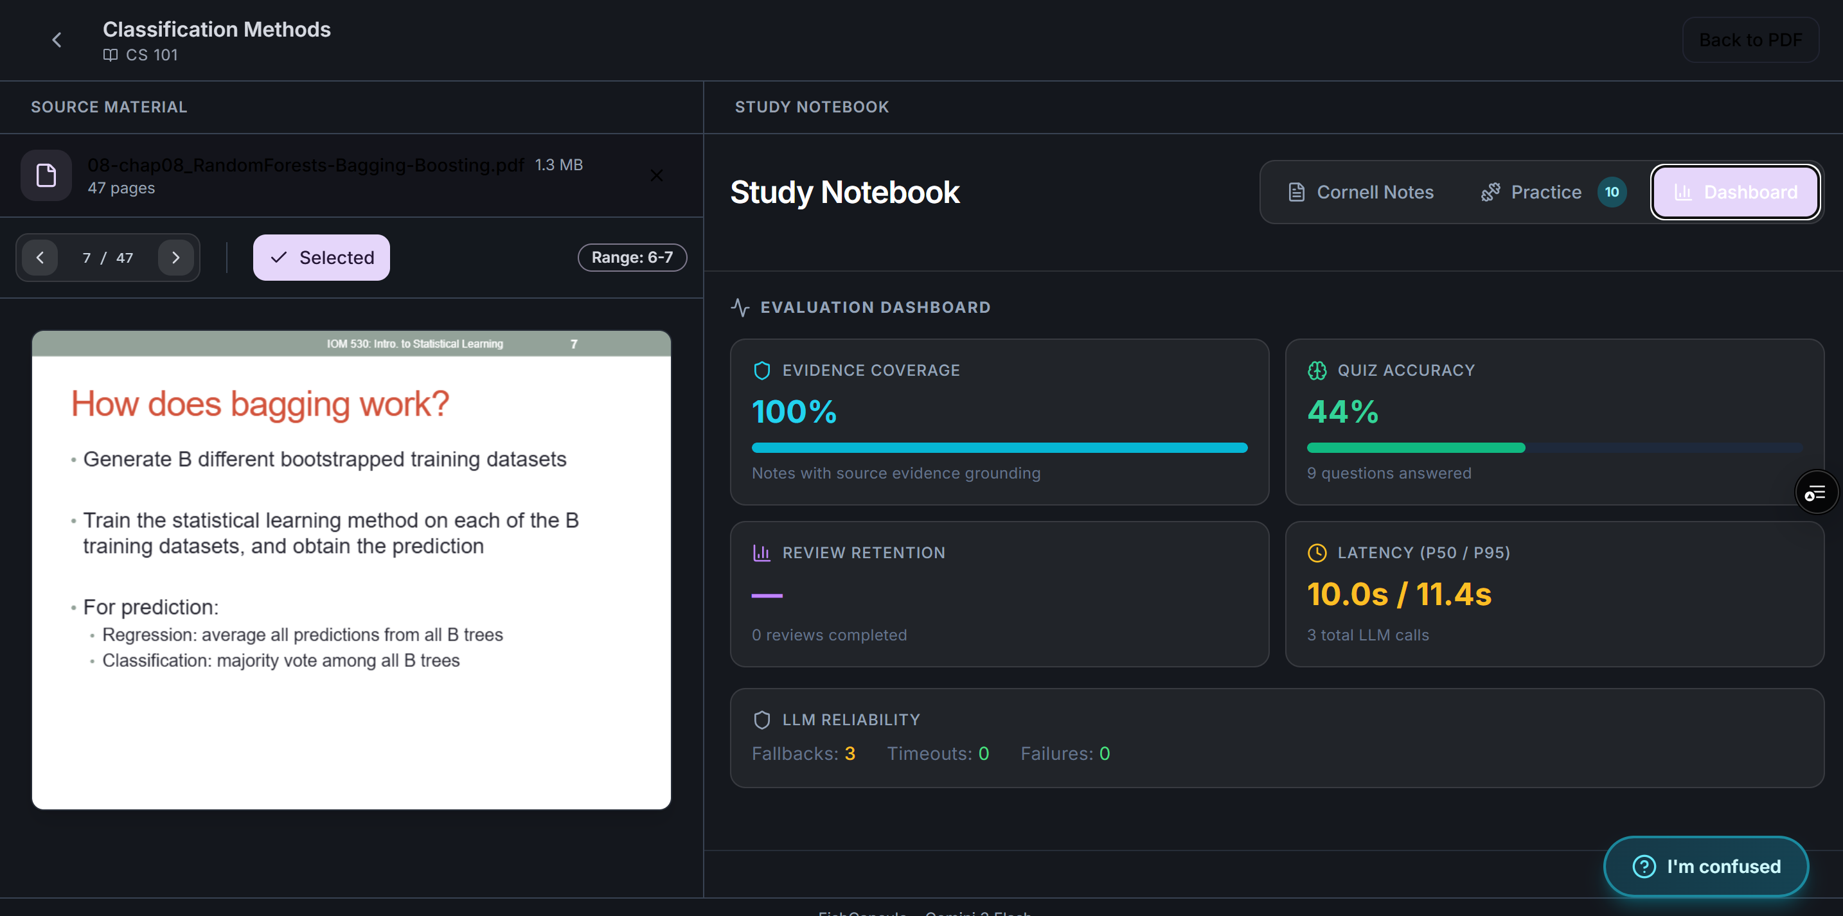Select the Dashboard tab

pyautogui.click(x=1736, y=192)
